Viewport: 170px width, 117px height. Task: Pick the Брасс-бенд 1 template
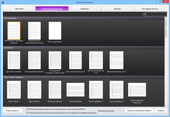click(x=14, y=90)
